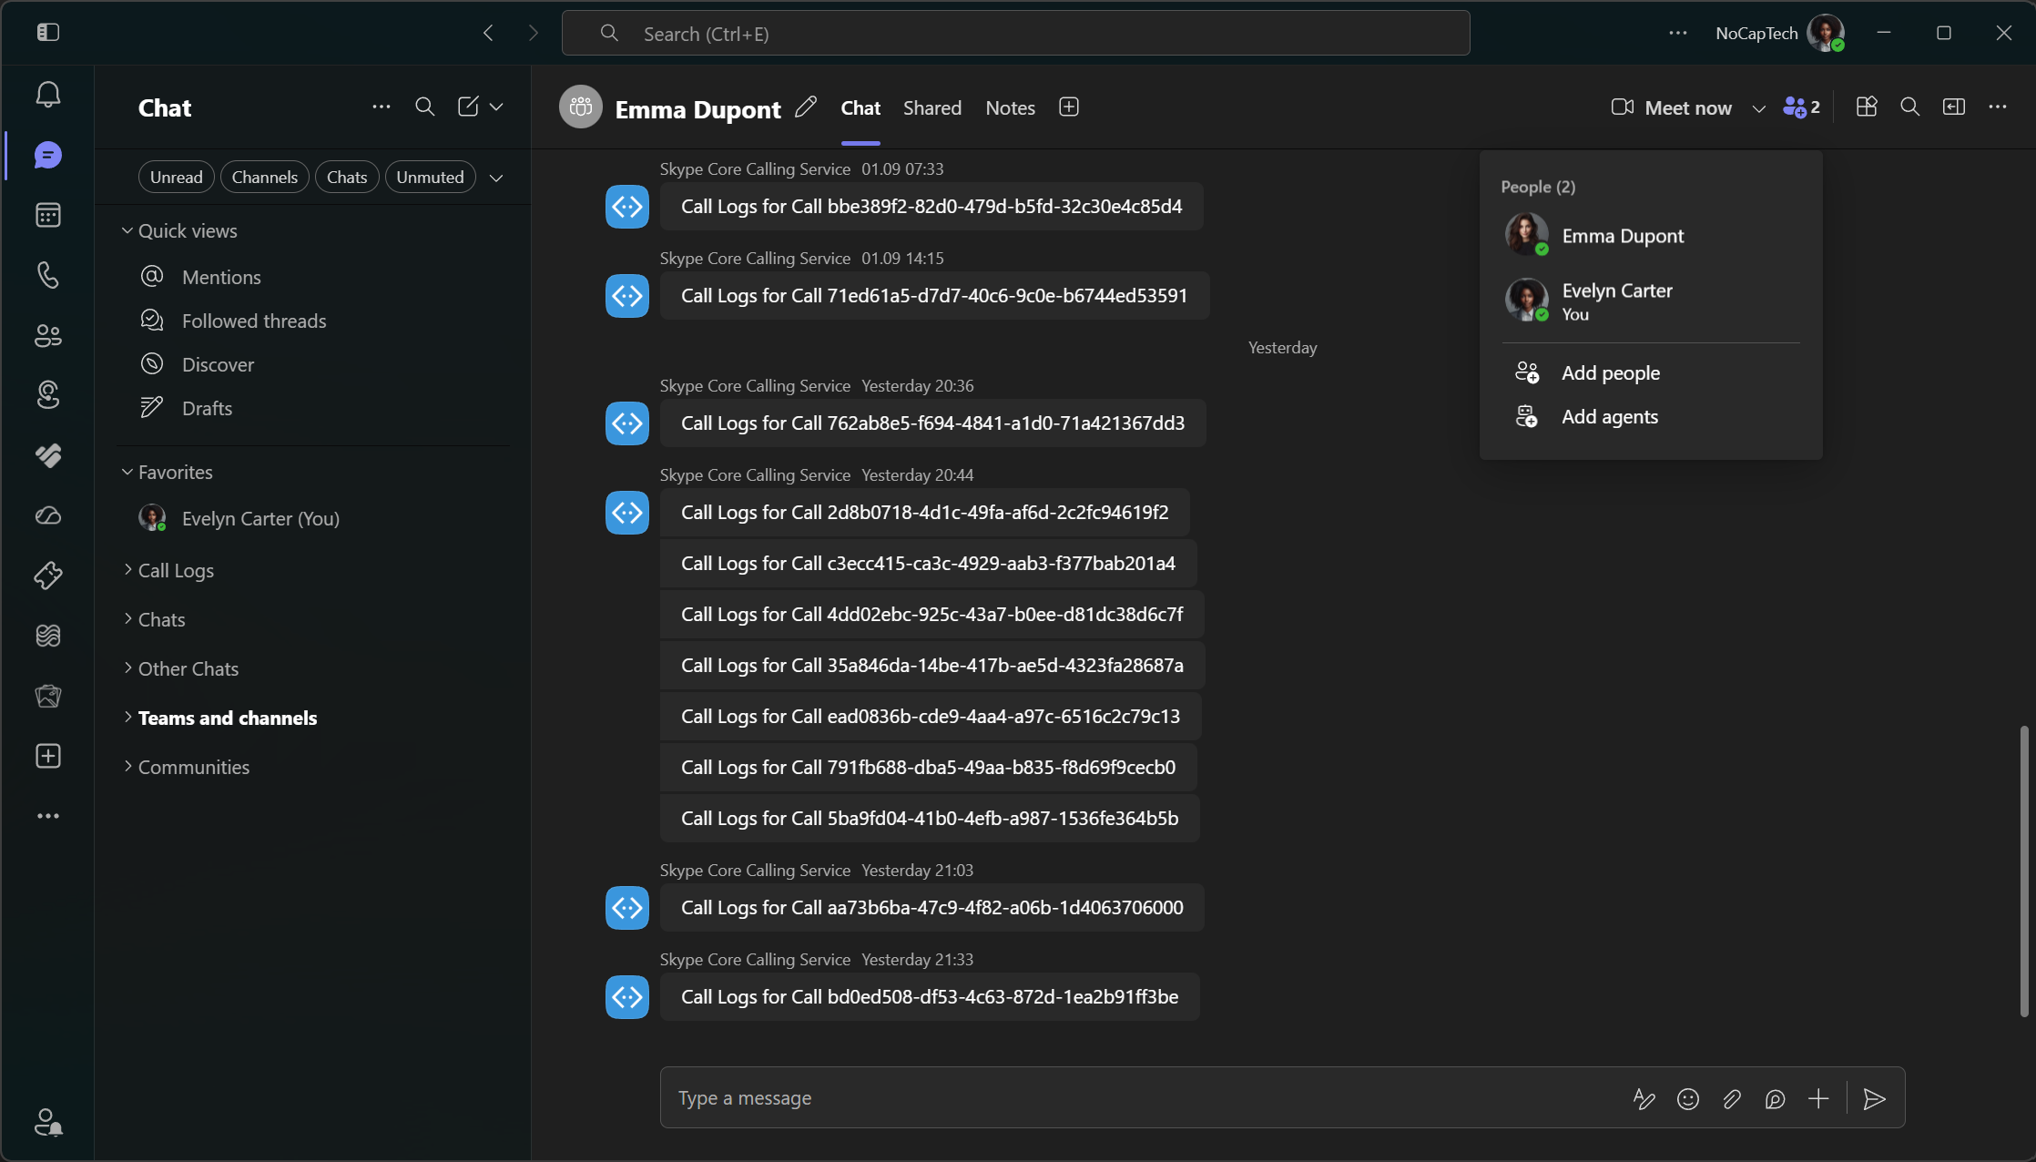
Task: Open the notifications account icon at sidebar bottom
Action: (48, 1122)
